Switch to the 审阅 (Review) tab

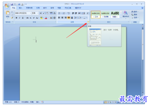pyautogui.click(x=52, y=8)
